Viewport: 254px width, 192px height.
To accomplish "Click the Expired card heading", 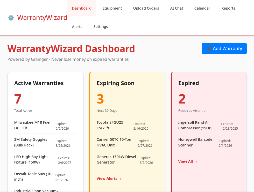I will click(189, 83).
